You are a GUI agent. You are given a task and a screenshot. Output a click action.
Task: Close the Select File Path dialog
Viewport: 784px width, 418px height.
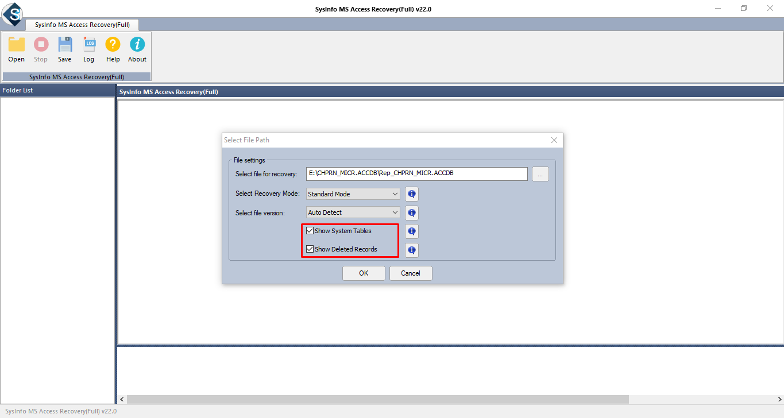click(x=554, y=140)
